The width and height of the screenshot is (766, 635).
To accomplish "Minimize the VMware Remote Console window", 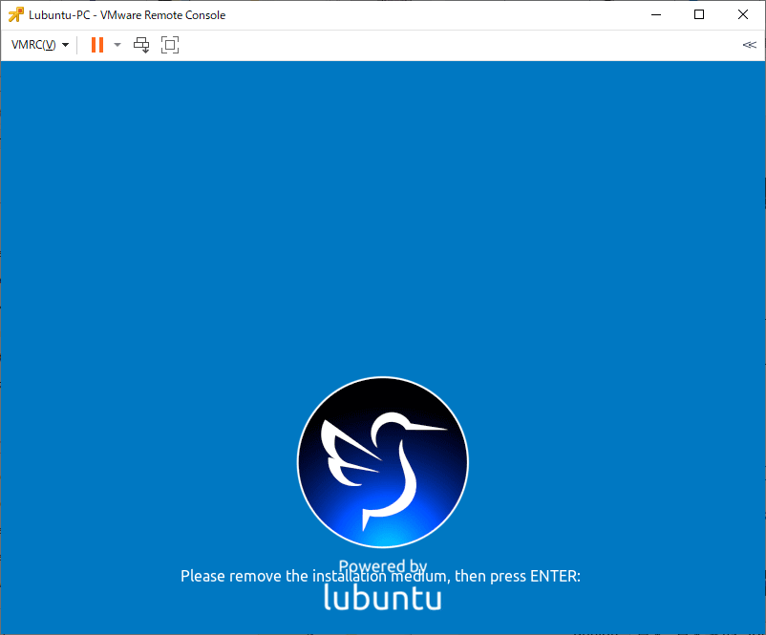I will tap(656, 14).
